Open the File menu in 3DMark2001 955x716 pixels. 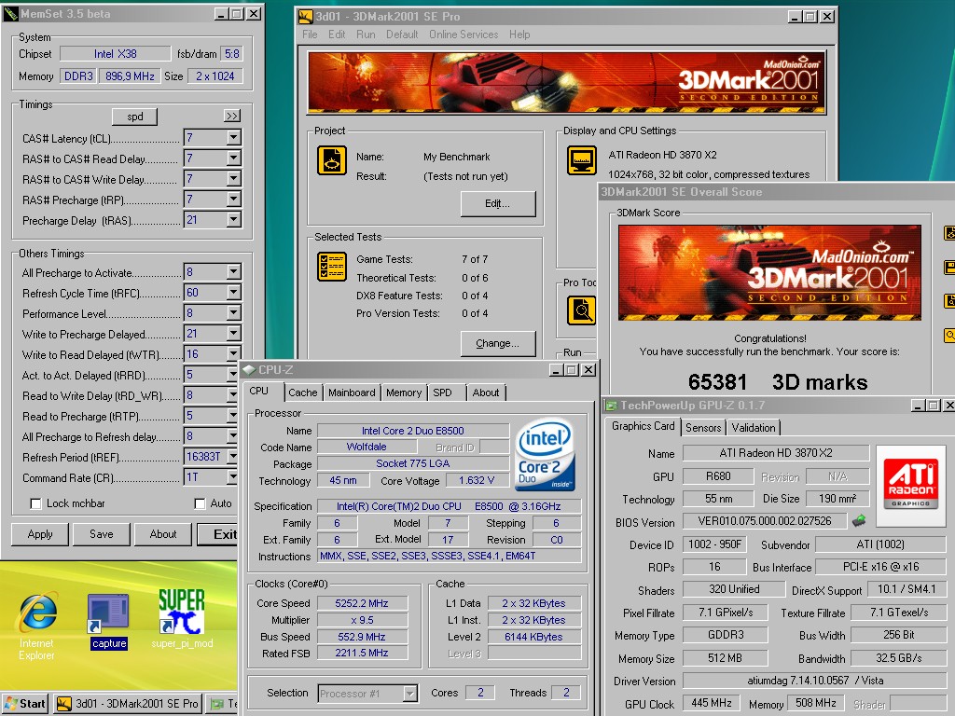click(x=310, y=34)
